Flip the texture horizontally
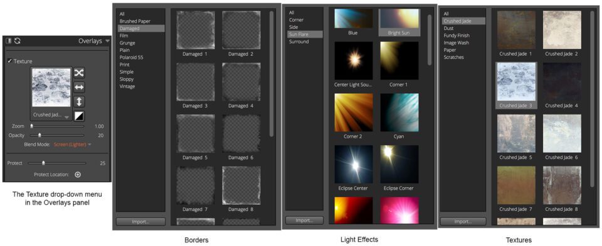Screen dimensions: 602x246 [79, 88]
